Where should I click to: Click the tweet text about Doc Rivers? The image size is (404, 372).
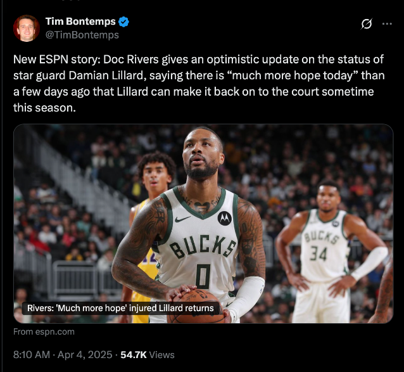pyautogui.click(x=199, y=83)
